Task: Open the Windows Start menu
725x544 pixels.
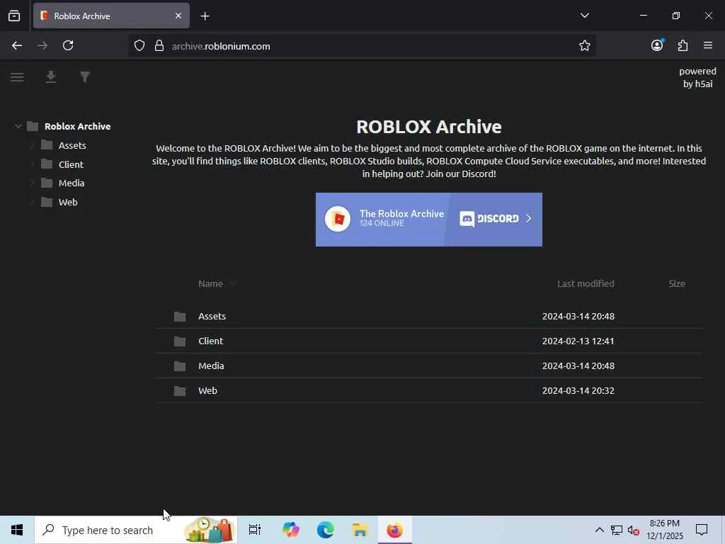Action: point(17,530)
